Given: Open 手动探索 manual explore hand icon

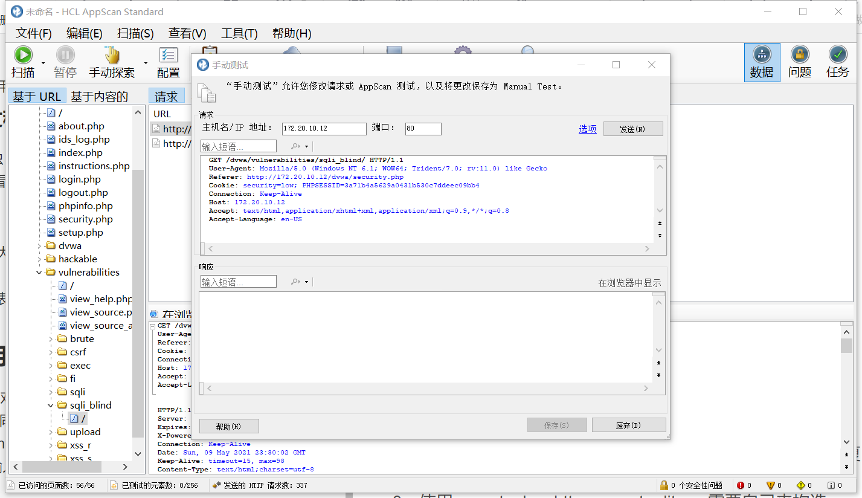Looking at the screenshot, I should (x=112, y=56).
